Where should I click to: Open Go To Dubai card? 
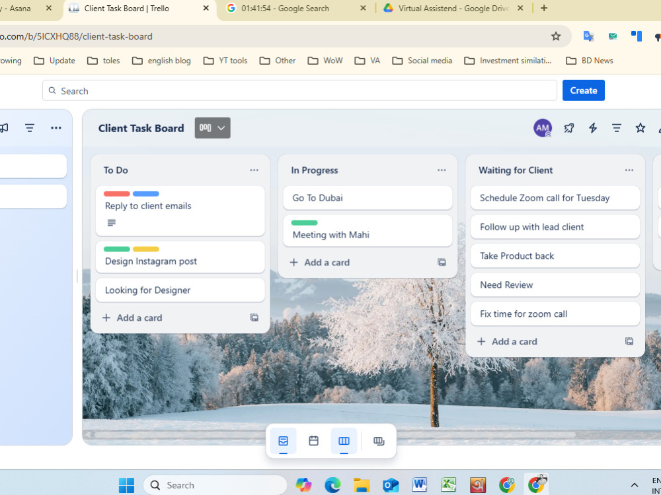(x=368, y=198)
